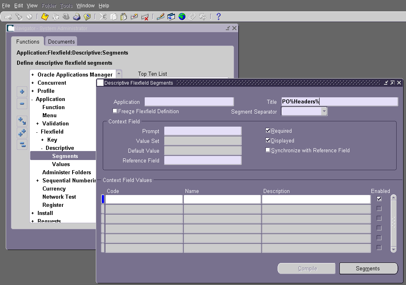Click the Copy toolbar icon
Screen dimensions: 406x285
coord(115,17)
